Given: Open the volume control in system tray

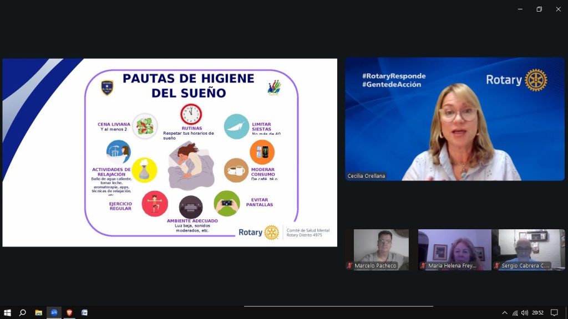Looking at the screenshot, I should coord(525,313).
